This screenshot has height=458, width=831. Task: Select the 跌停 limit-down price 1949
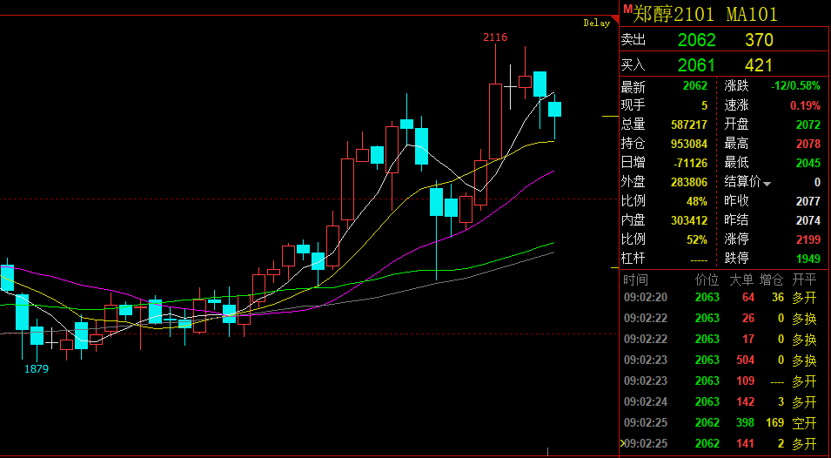tap(808, 259)
